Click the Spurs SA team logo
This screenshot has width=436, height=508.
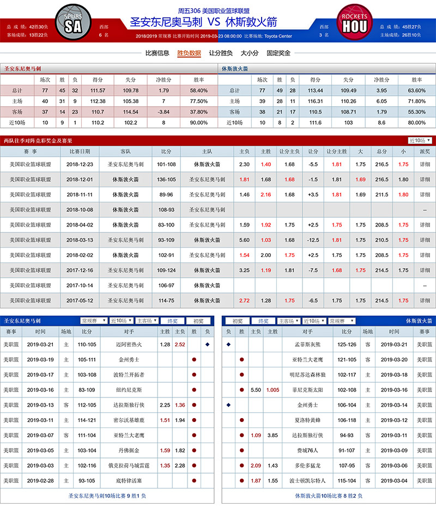pyautogui.click(x=73, y=22)
